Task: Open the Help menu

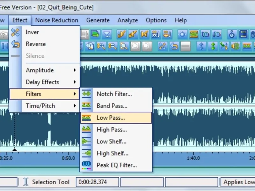Action: 180,20
